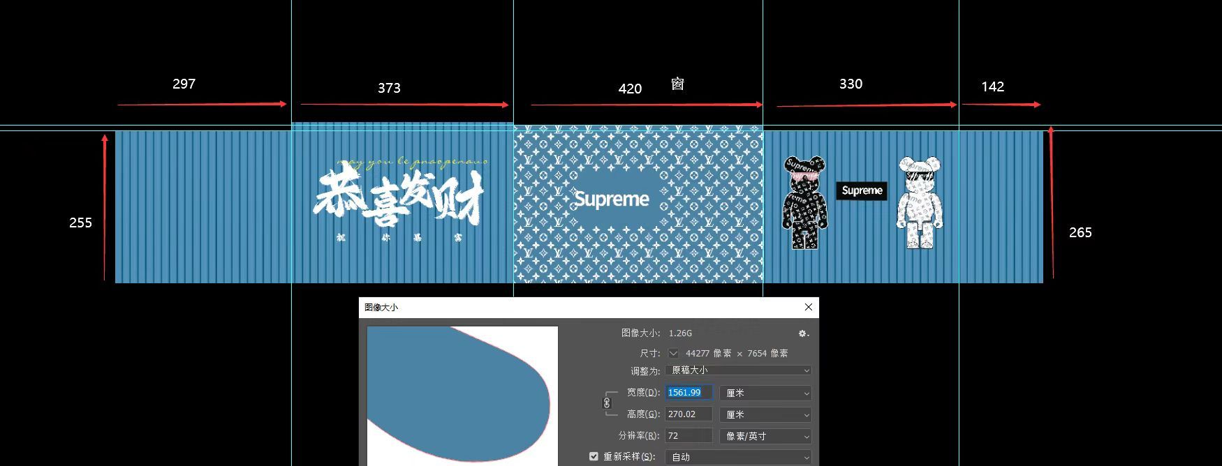Viewport: 1222px width, 466px height.
Task: Open the resample method 自动 dropdown
Action: tap(738, 457)
